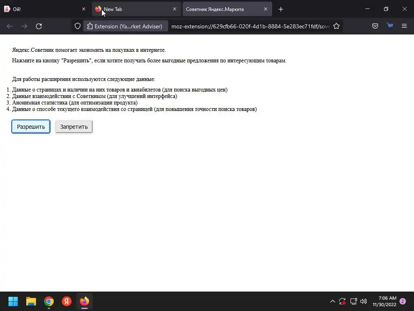Save page to Pocket
Screen dimensions: 414x311
point(375,26)
